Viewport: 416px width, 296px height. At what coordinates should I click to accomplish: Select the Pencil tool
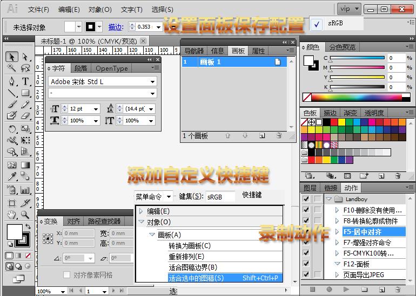[25, 104]
